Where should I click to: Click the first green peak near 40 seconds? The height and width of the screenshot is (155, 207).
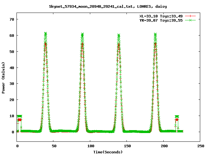point(46,33)
